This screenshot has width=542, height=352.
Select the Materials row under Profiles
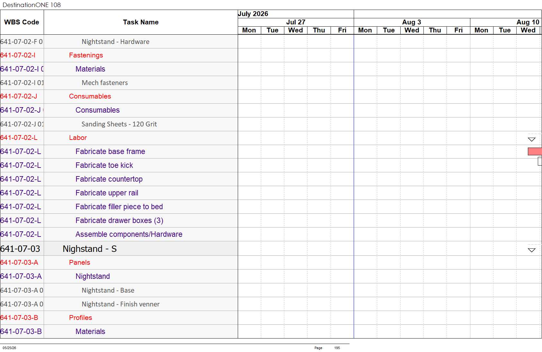pyautogui.click(x=119, y=331)
